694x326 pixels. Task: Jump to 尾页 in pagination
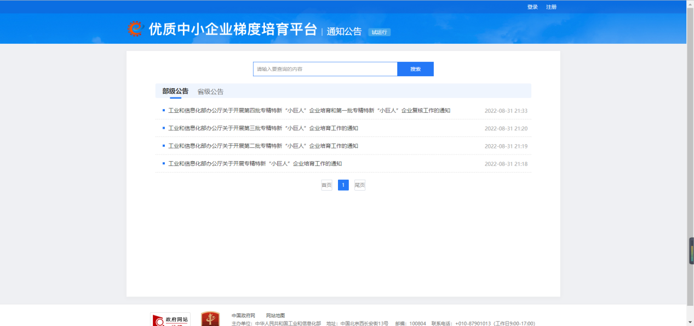(x=359, y=185)
